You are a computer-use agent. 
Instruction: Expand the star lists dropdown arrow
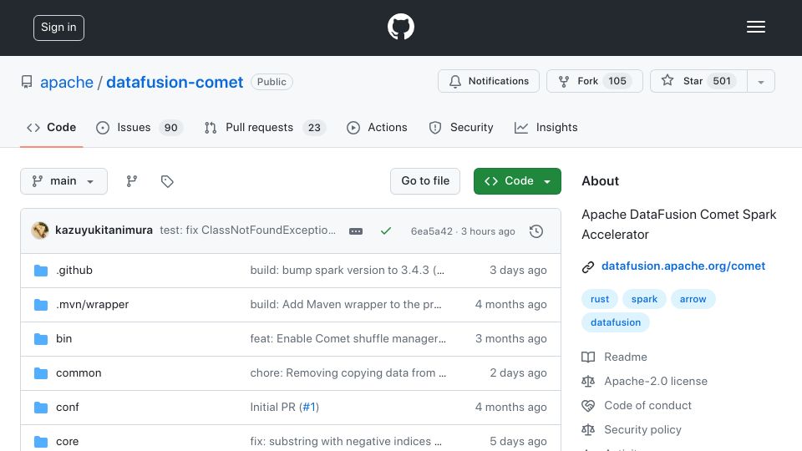coord(760,82)
